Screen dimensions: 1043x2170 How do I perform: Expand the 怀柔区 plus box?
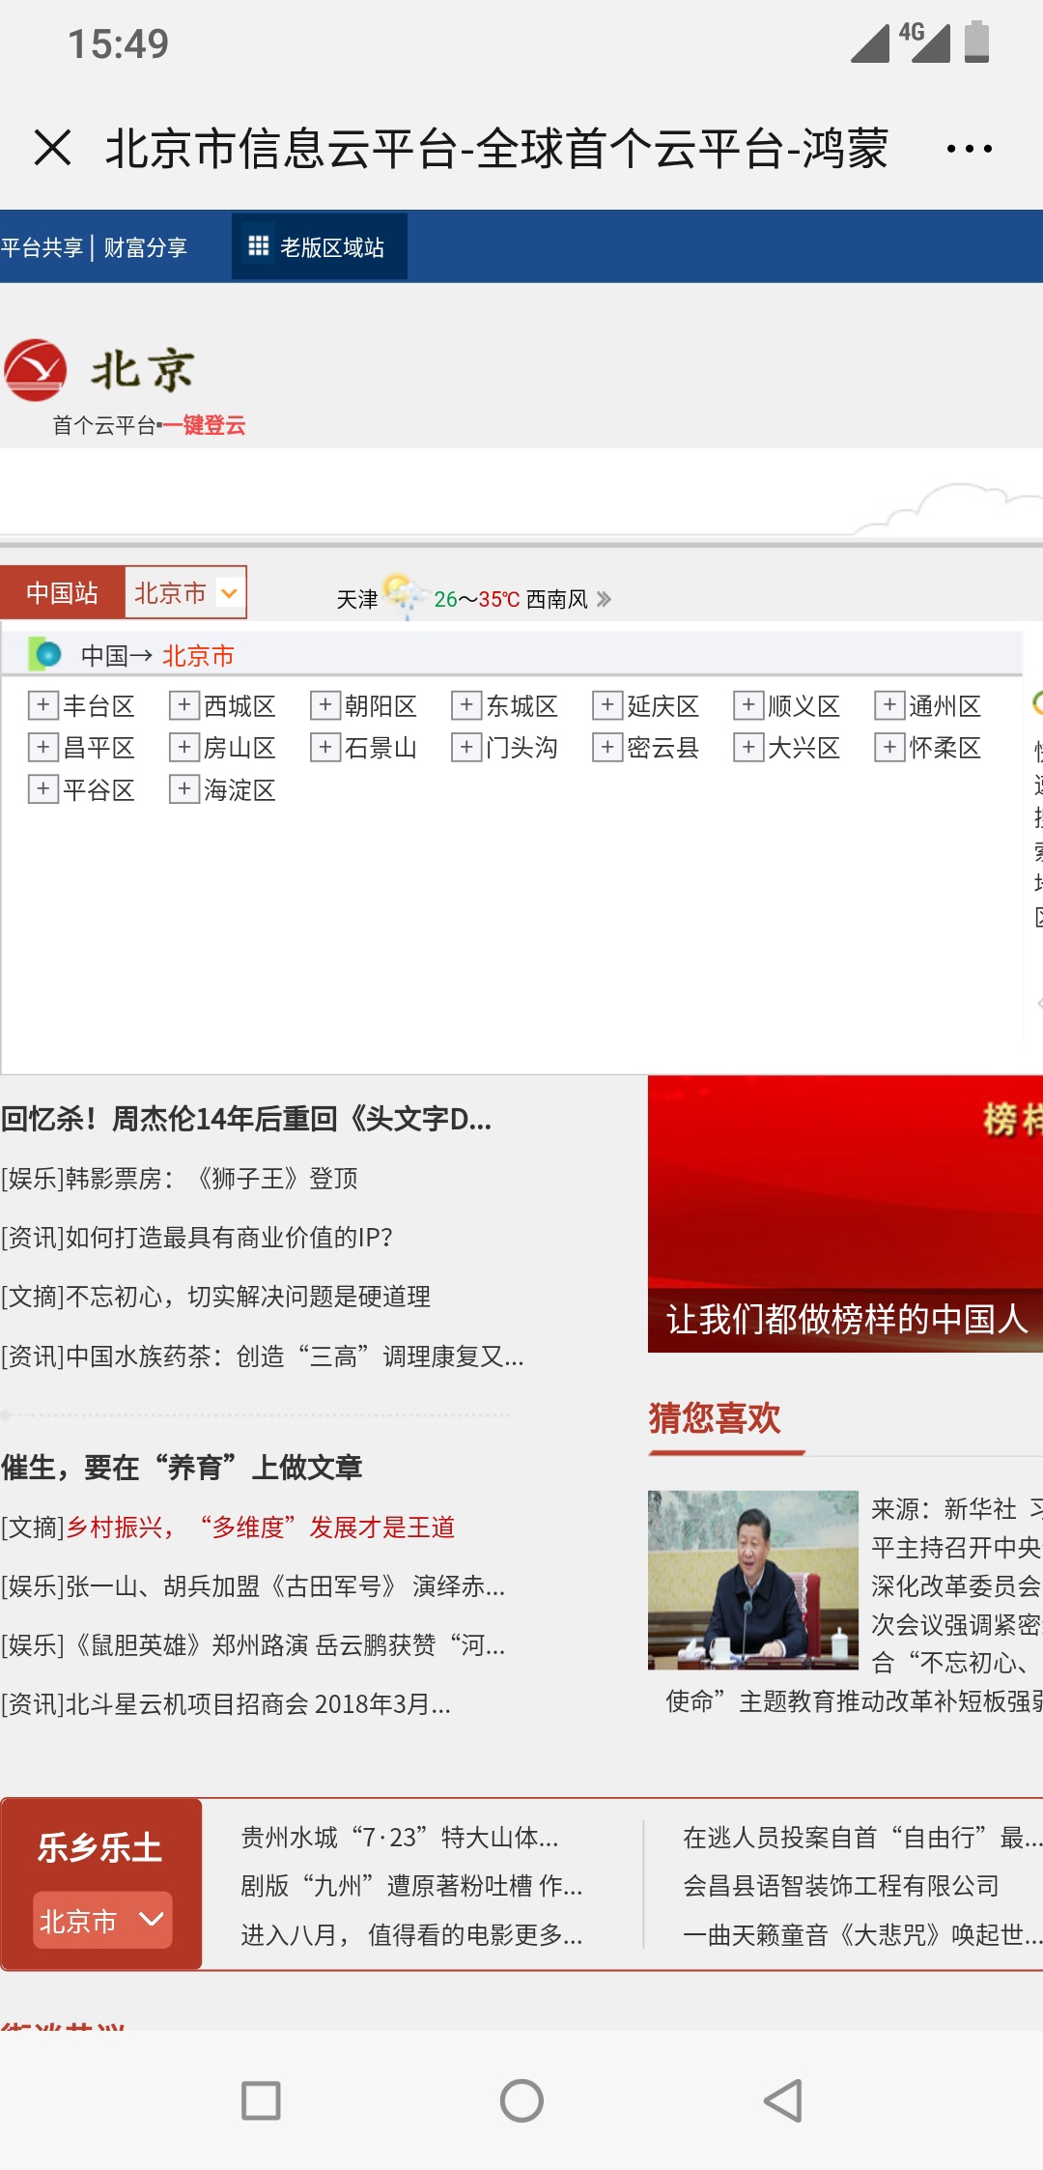[888, 747]
